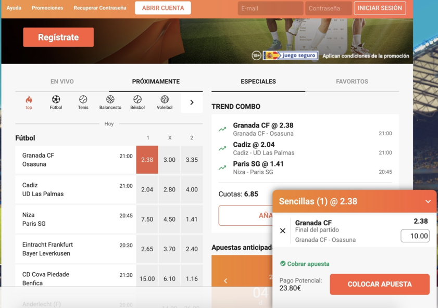Click Aplican condiciones de la promoción text

click(366, 56)
